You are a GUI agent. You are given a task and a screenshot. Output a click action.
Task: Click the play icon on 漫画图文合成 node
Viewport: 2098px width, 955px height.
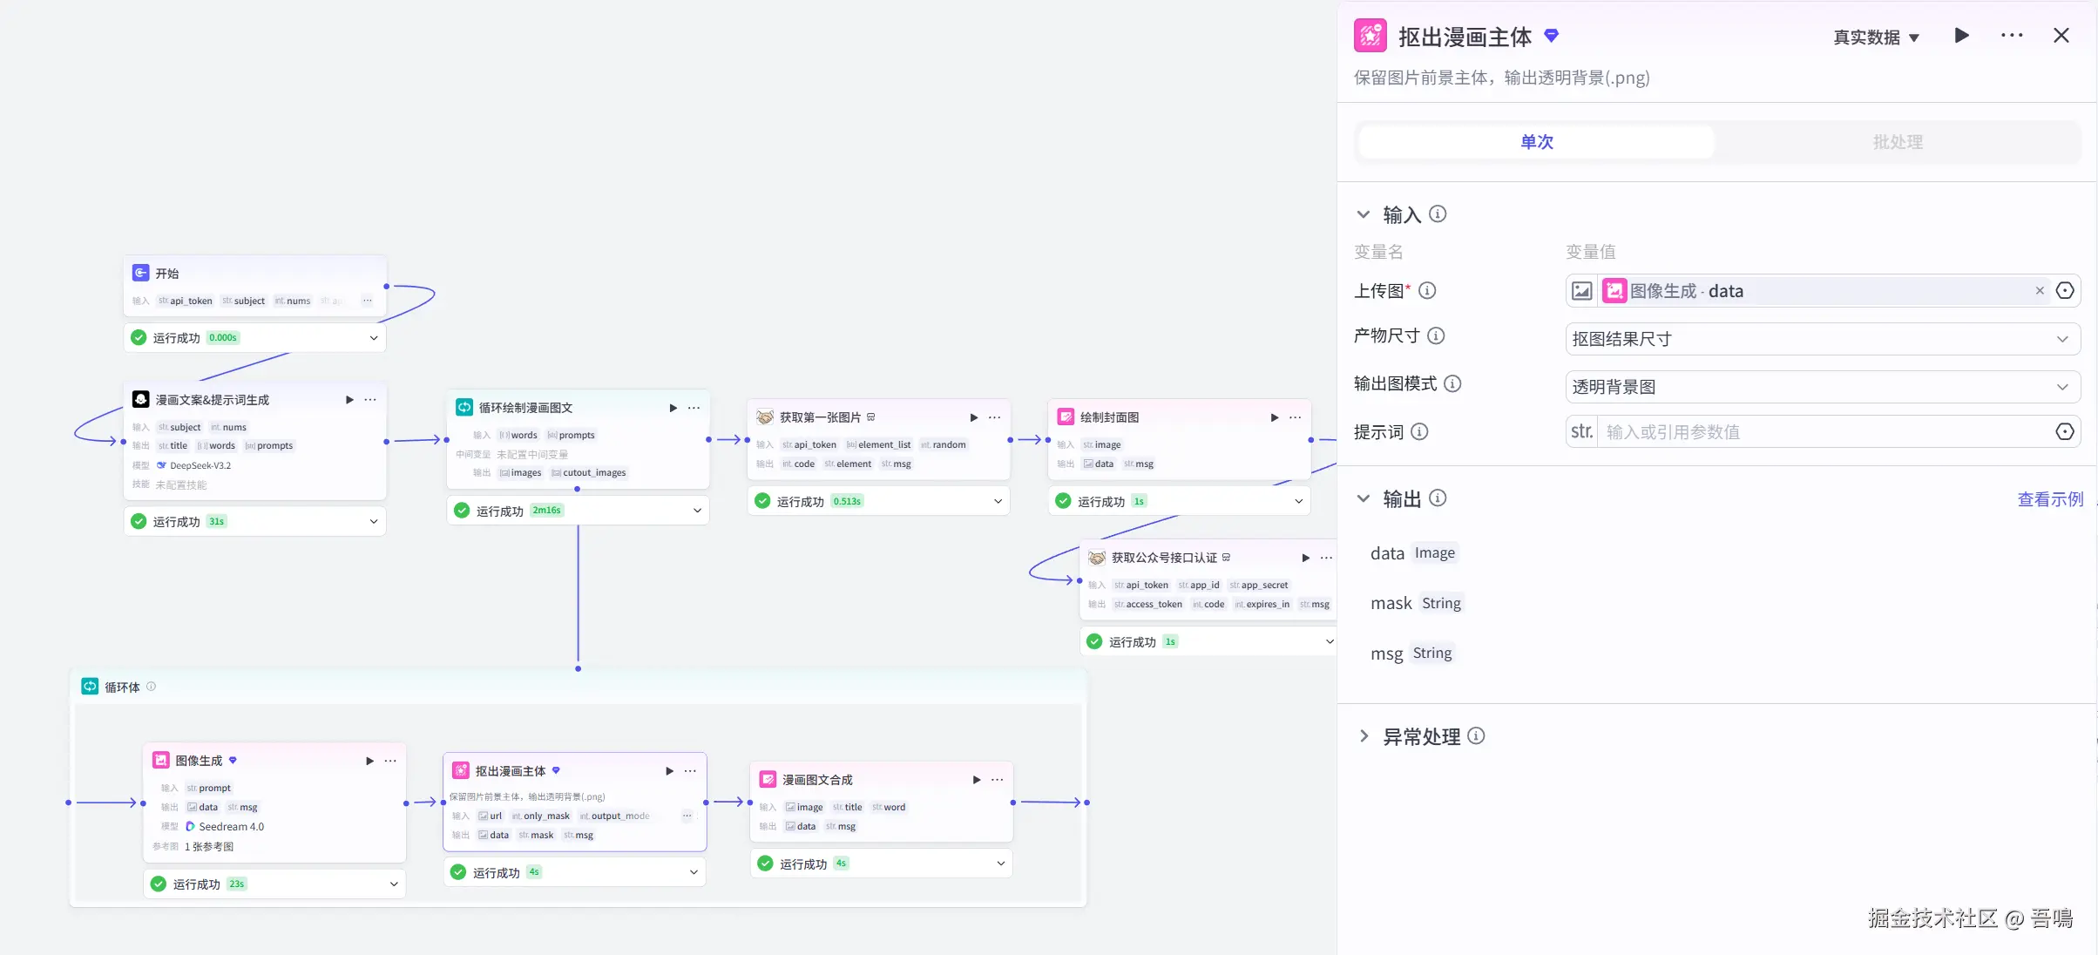[977, 780]
